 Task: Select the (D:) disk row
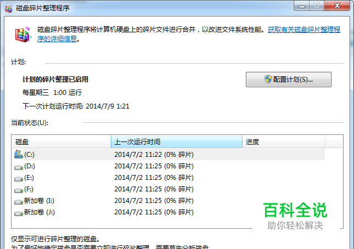coord(168,166)
